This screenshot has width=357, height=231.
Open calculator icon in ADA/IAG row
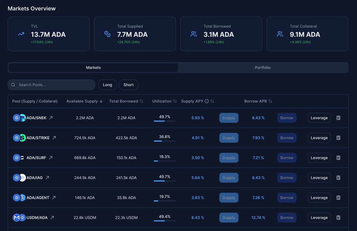(338, 178)
